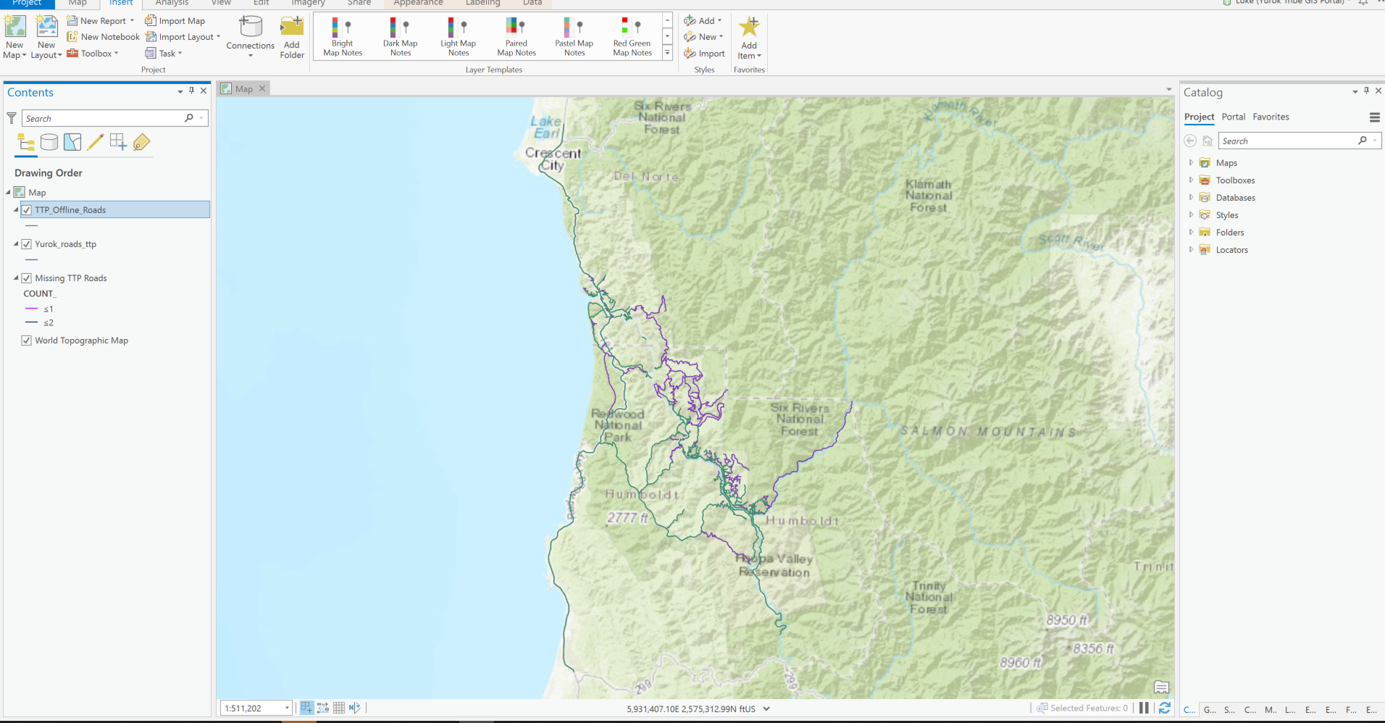The image size is (1385, 723).
Task: Expand the Locators node in Catalog
Action: click(1191, 249)
